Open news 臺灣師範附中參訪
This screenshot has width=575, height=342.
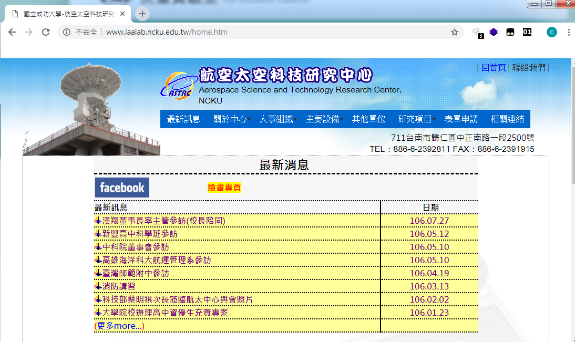(136, 274)
